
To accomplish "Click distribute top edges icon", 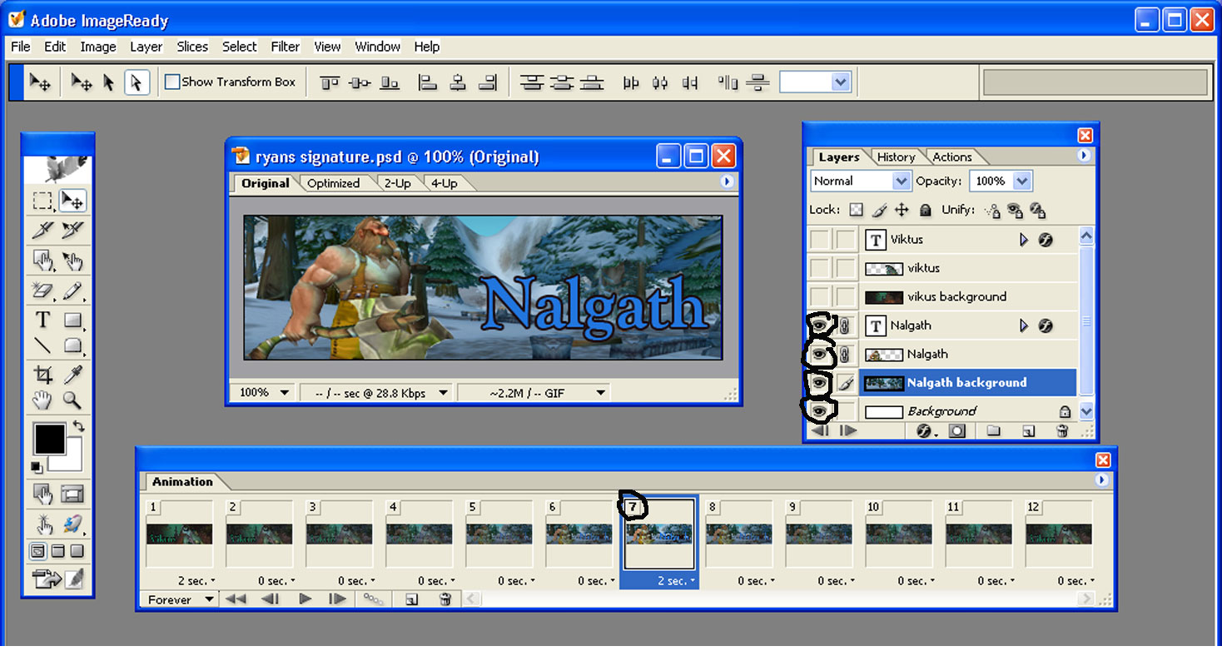I will pyautogui.click(x=532, y=82).
